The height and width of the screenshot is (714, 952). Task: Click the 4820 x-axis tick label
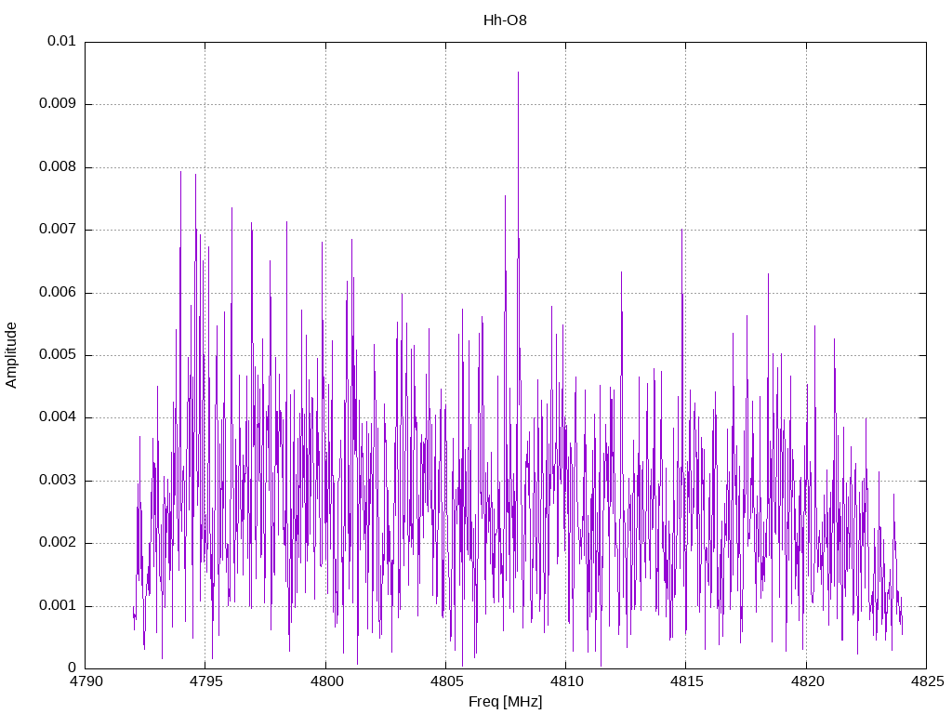click(807, 681)
